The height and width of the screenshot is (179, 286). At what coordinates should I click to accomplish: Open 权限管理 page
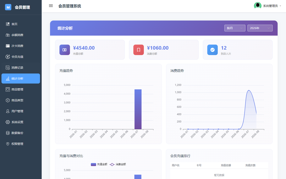[x=21, y=144]
